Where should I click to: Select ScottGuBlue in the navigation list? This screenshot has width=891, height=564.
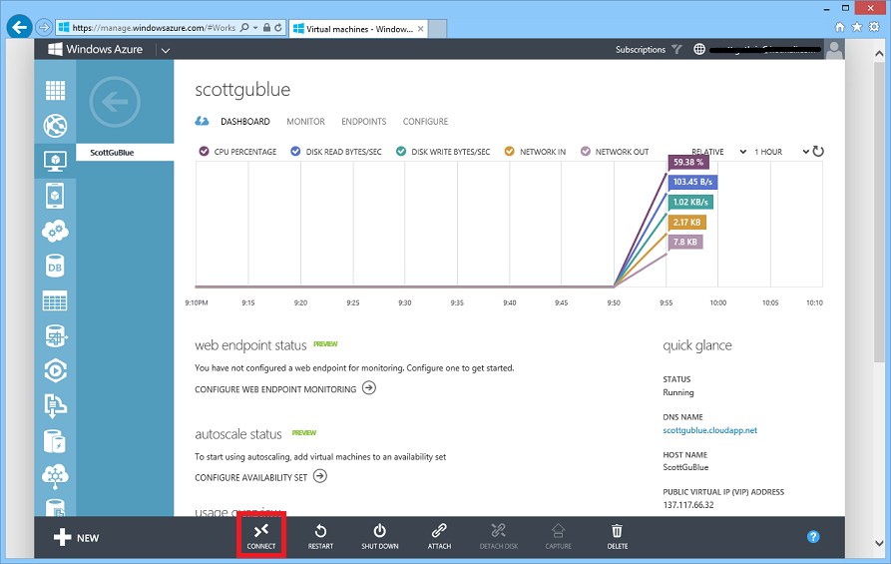(x=125, y=153)
